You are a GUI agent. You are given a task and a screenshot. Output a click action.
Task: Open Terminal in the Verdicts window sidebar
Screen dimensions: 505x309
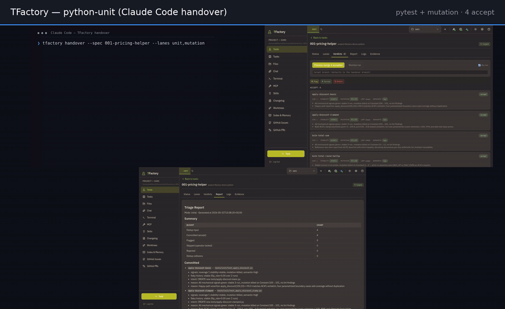coord(287,78)
